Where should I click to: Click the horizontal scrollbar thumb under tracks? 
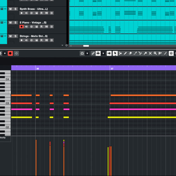(x=86, y=46)
